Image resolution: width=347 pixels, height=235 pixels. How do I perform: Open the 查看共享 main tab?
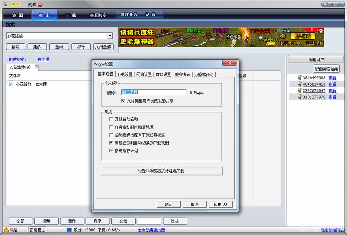pyautogui.click(x=98, y=15)
